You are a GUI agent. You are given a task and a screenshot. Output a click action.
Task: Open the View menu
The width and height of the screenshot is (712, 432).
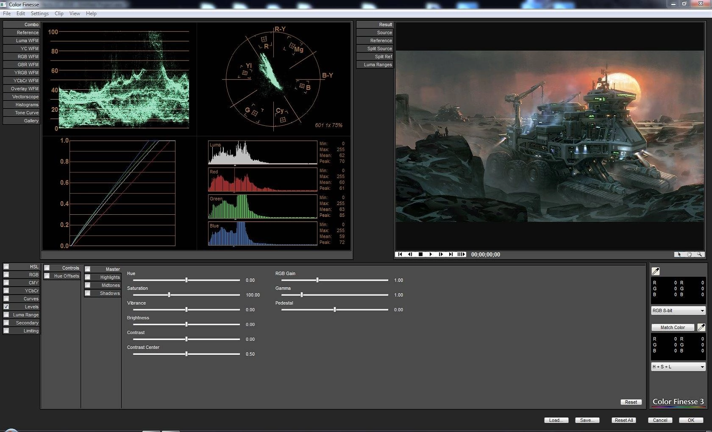click(x=75, y=14)
